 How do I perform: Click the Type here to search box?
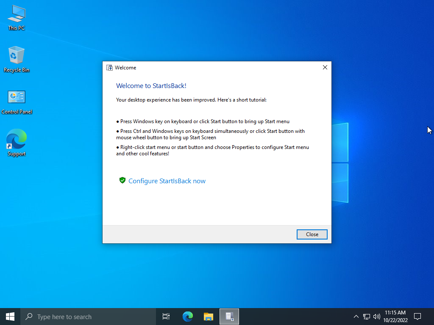(89, 317)
